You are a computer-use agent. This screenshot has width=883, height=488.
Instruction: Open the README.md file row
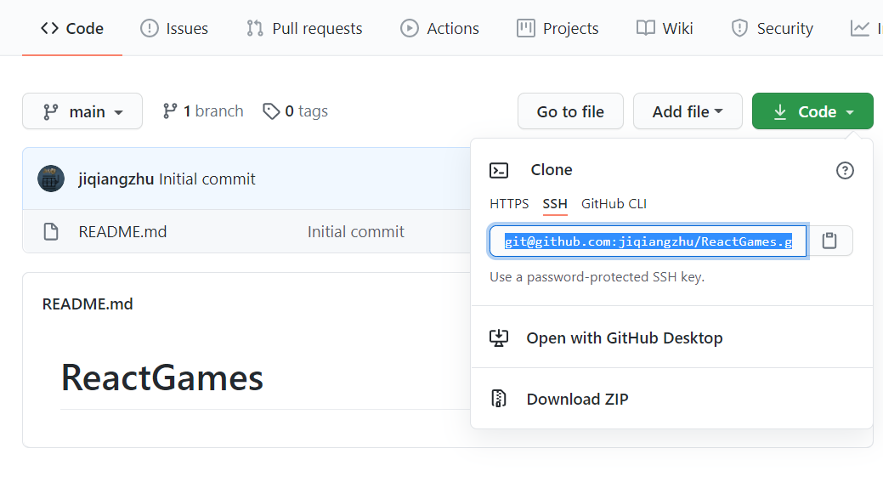[246, 231]
